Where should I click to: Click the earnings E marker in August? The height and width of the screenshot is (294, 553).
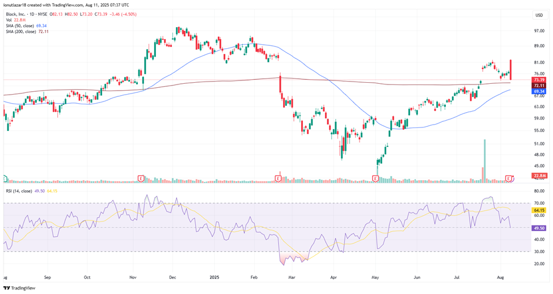pos(509,178)
